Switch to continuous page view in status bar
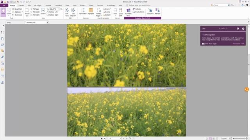Viewport: 250px width, 140px height. (210, 138)
